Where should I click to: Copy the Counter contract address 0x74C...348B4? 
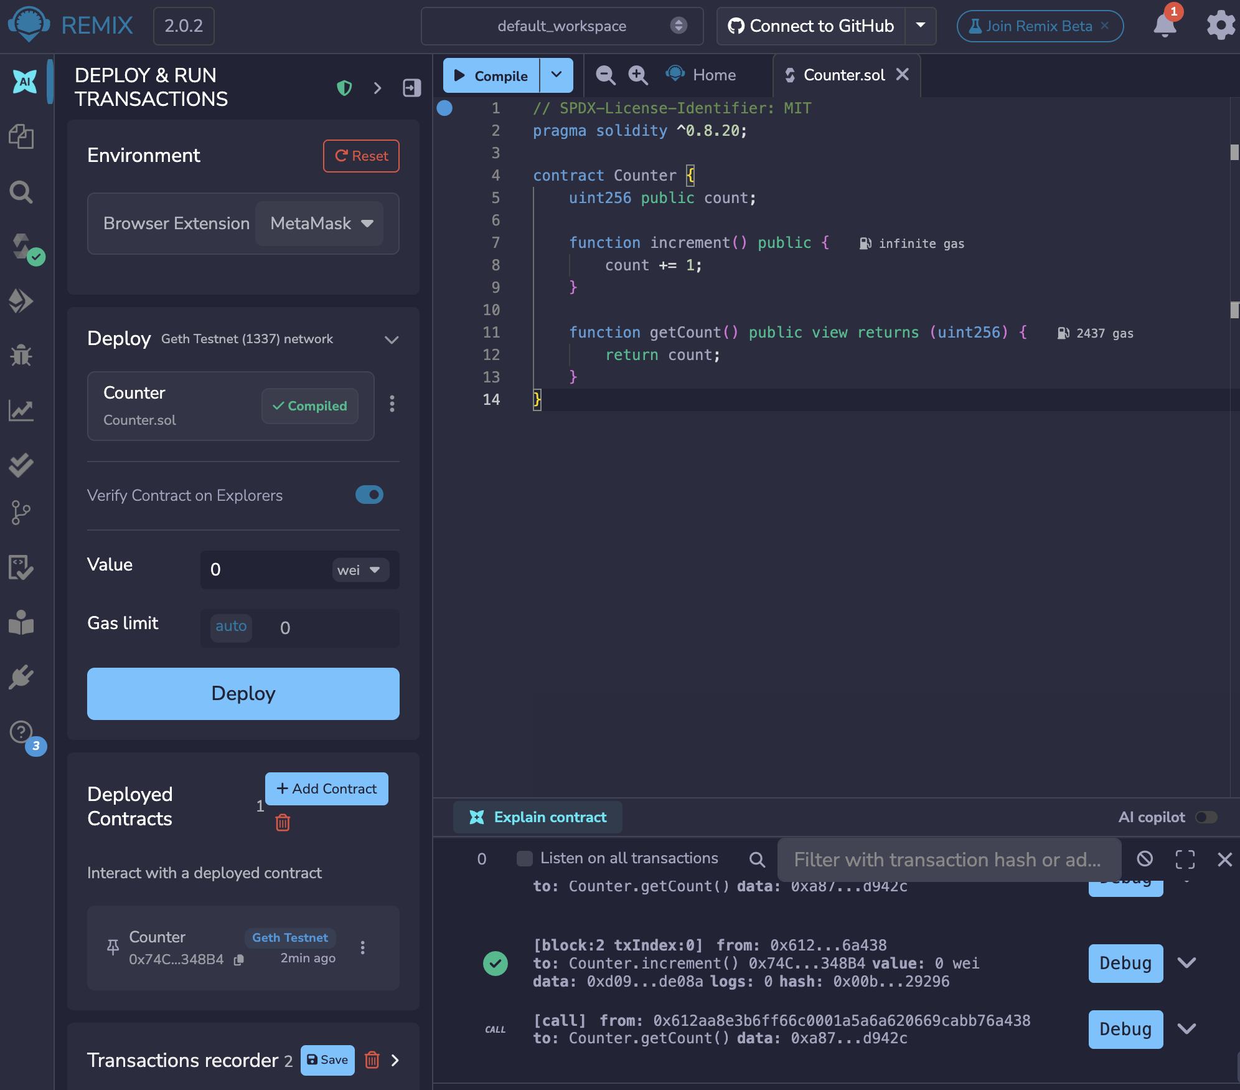click(238, 960)
